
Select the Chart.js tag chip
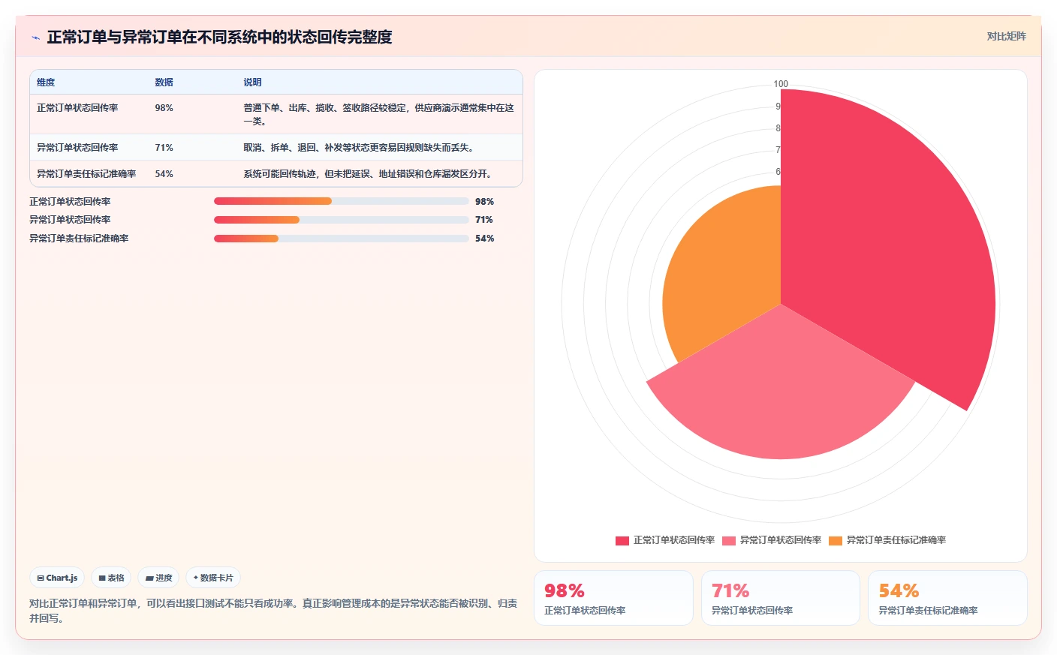point(57,578)
